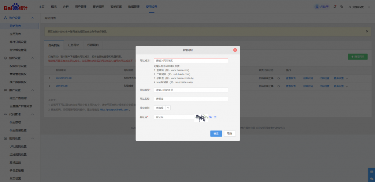375x182 pixels.
Task: Click the chat icon at bottom right
Action: [372, 178]
